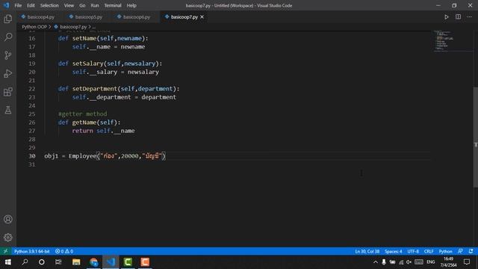Viewport: 478px width, 269px height.
Task: Show hidden system tray icons
Action: (376, 262)
